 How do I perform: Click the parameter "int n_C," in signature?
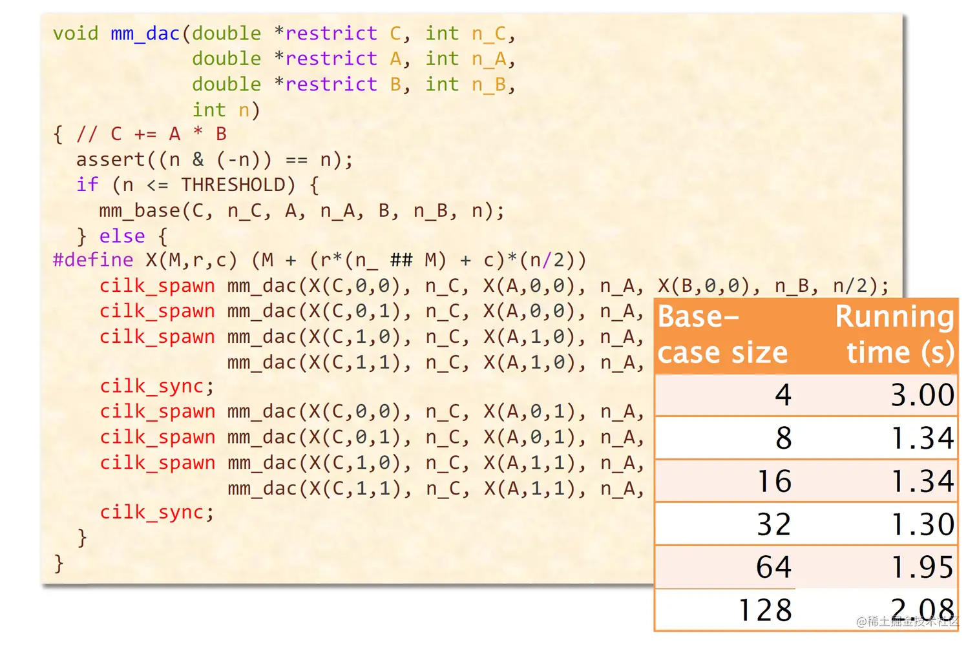(470, 34)
